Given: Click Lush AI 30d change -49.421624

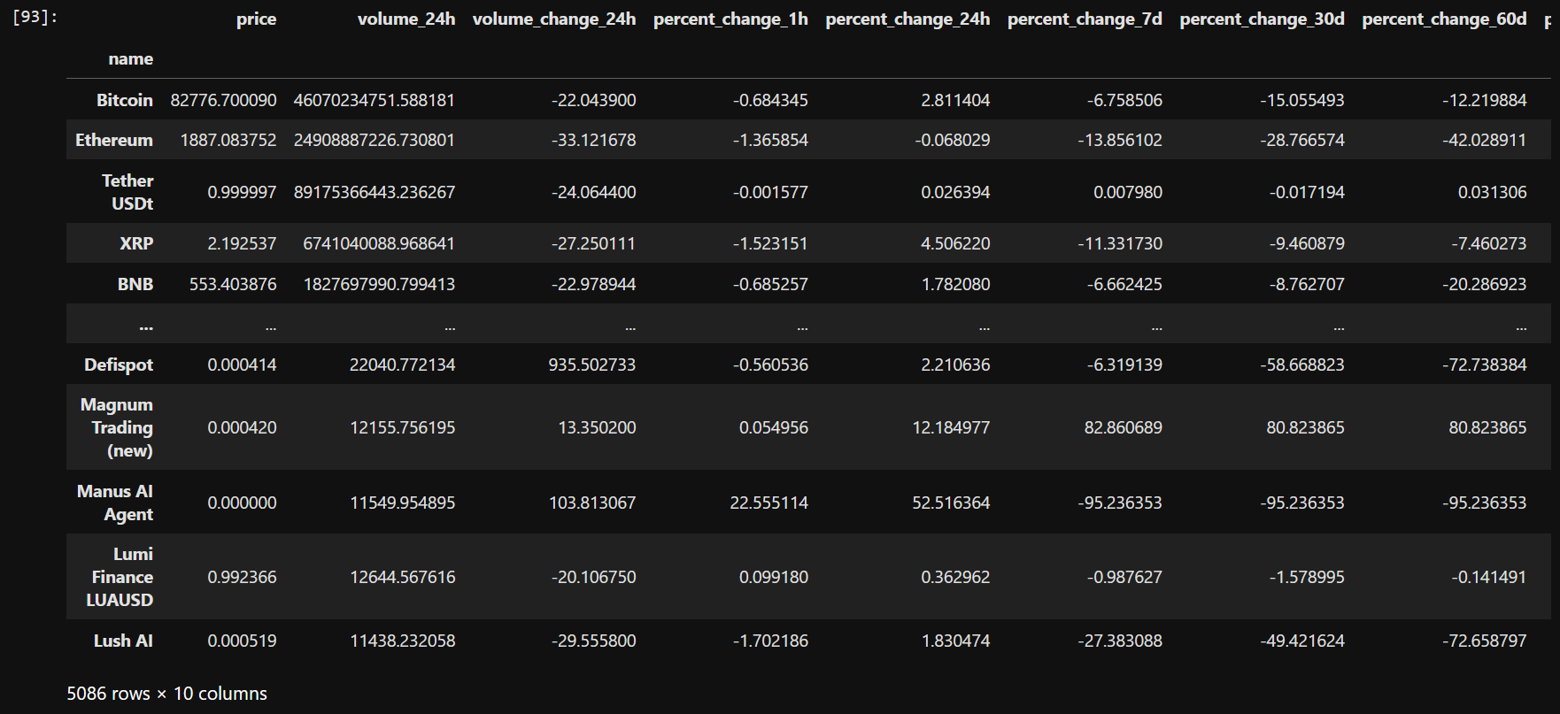Looking at the screenshot, I should click(1302, 641).
